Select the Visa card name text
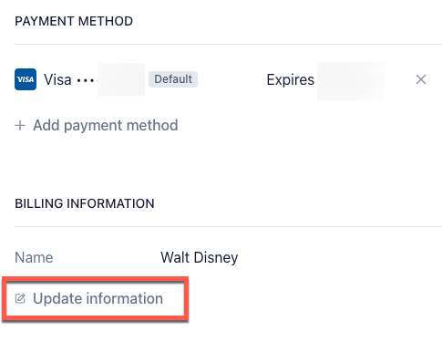Image resolution: width=442 pixels, height=342 pixels. click(57, 79)
